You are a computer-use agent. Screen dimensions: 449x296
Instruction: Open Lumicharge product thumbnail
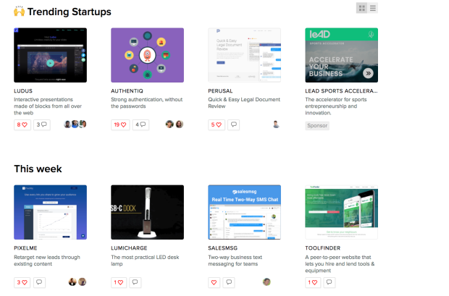(147, 212)
